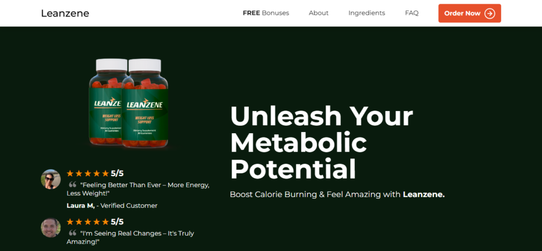Click the orange Order Now button
Image resolution: width=542 pixels, height=251 pixels.
(469, 13)
